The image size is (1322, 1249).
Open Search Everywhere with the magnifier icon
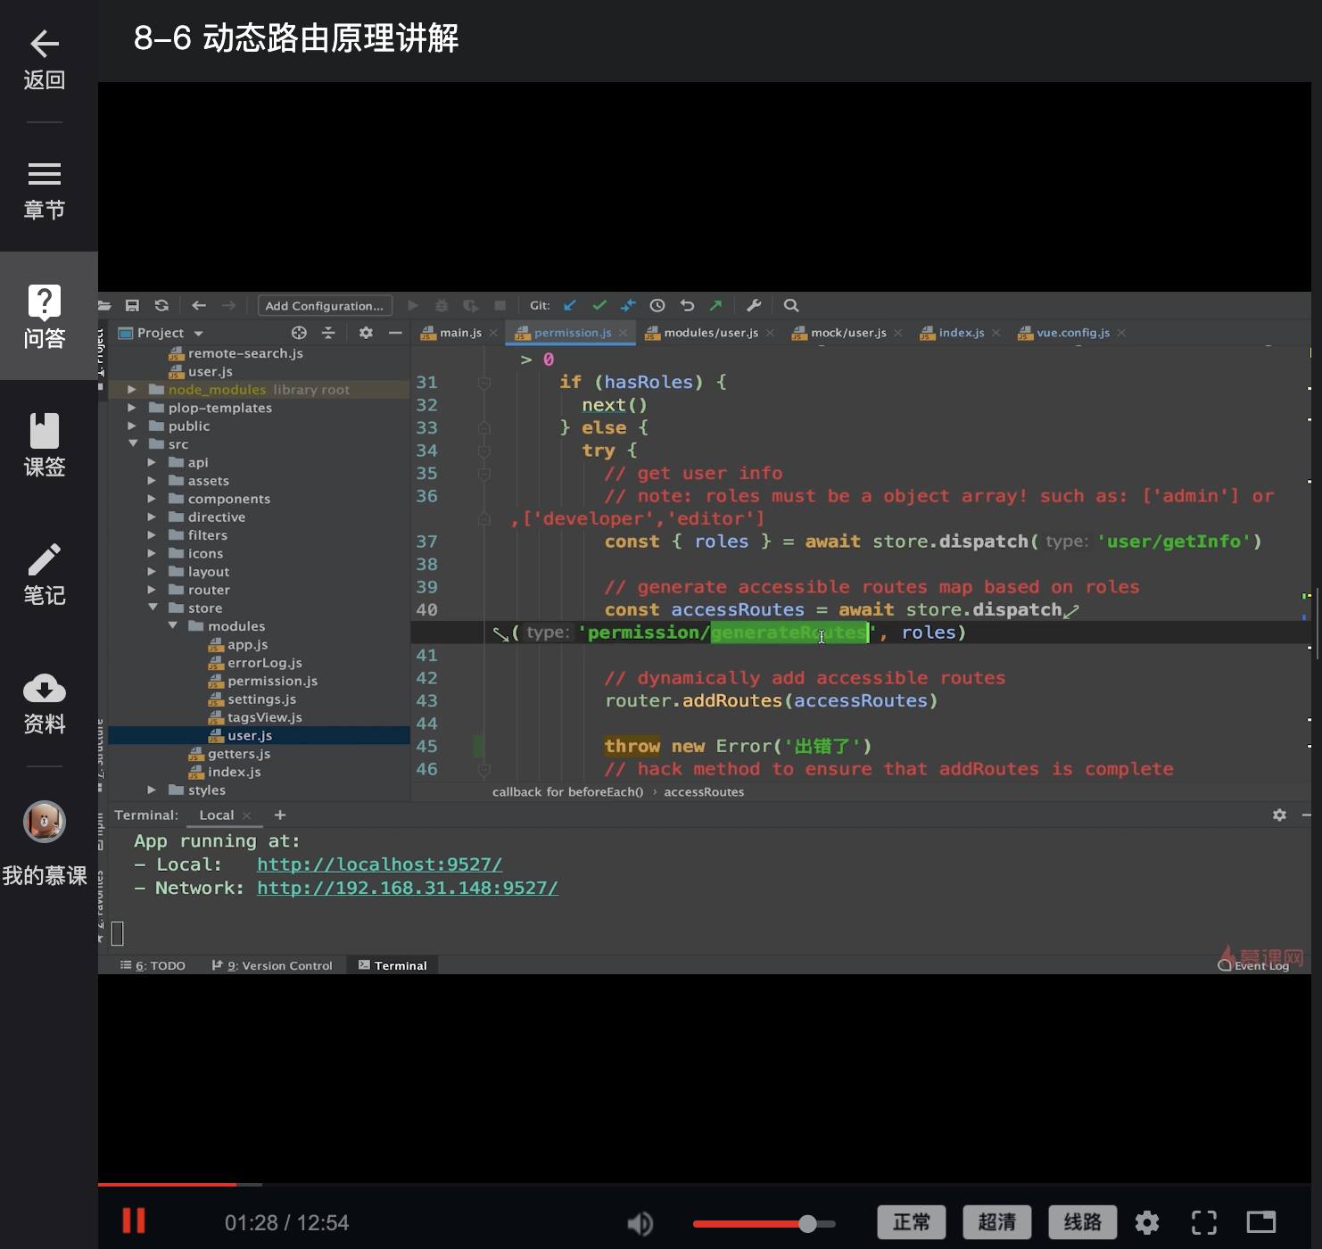point(790,305)
